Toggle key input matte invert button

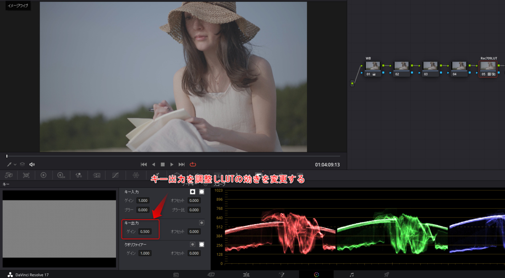point(193,192)
